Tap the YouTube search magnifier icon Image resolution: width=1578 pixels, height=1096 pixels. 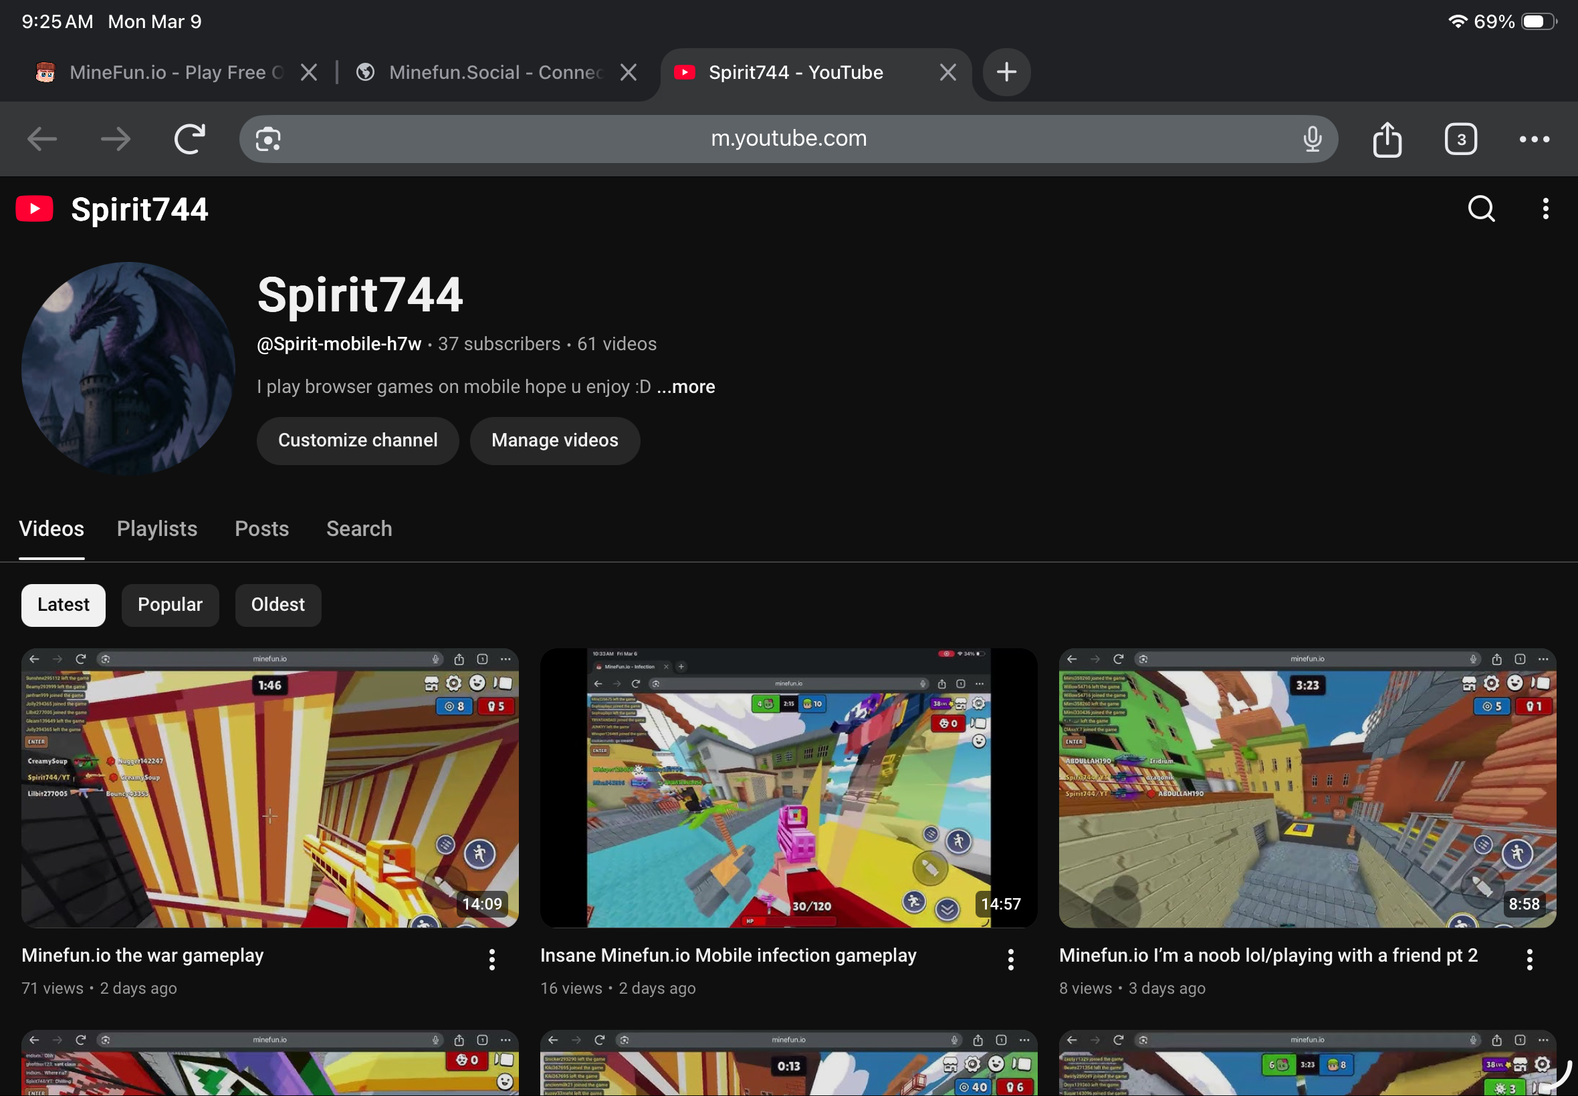(x=1480, y=209)
